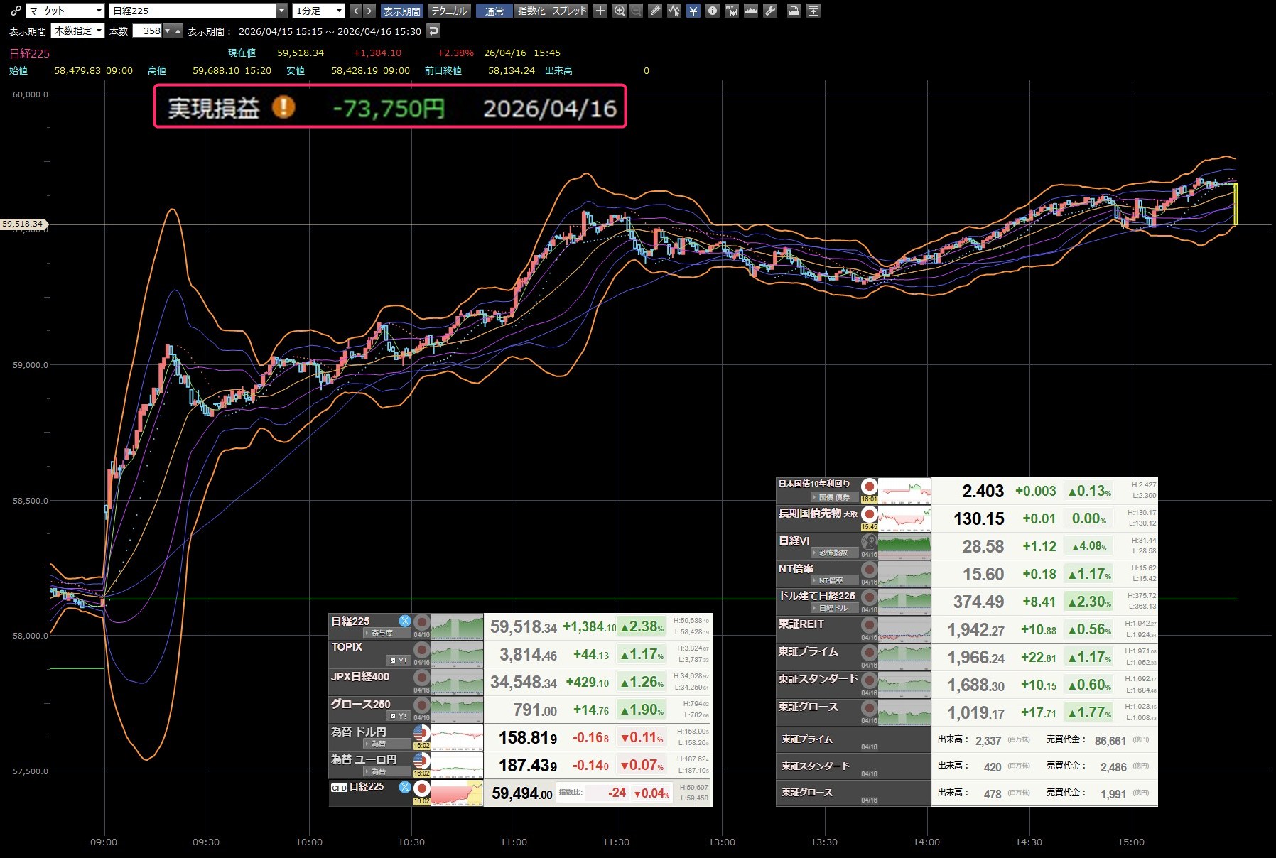
Task: Click the yen currency icon
Action: pos(693,11)
